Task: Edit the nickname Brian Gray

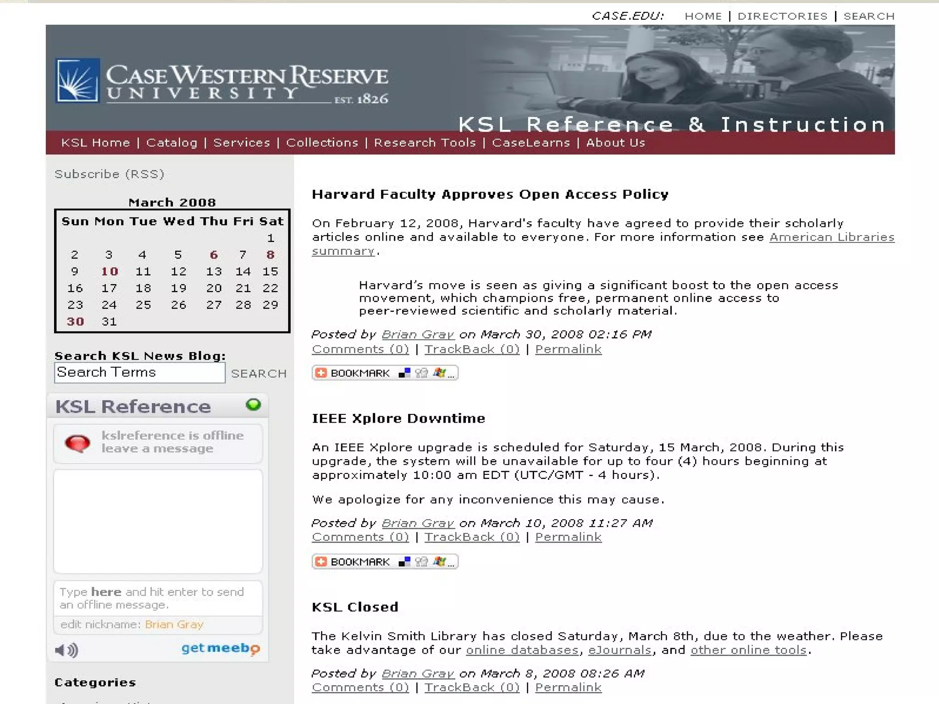Action: (174, 625)
